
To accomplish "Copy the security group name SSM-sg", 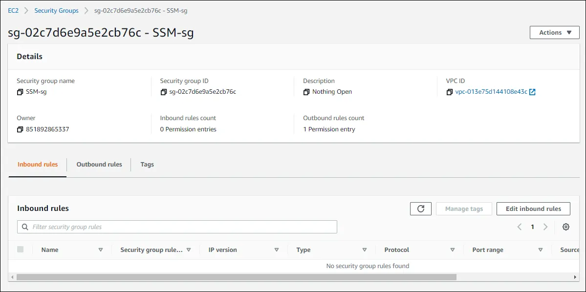I will 20,92.
